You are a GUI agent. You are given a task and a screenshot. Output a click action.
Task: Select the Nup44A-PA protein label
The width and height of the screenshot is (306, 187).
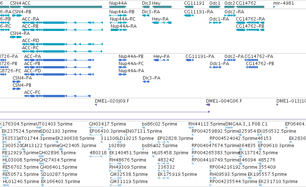(131, 71)
